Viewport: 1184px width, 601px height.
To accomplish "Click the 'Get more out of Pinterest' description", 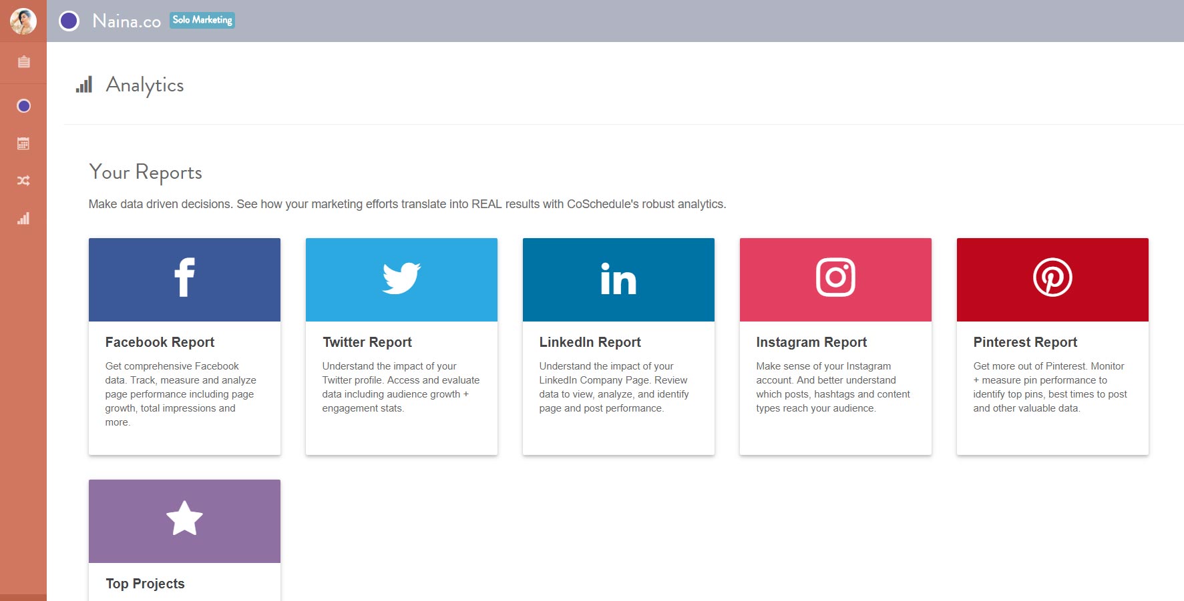I will tap(1050, 387).
